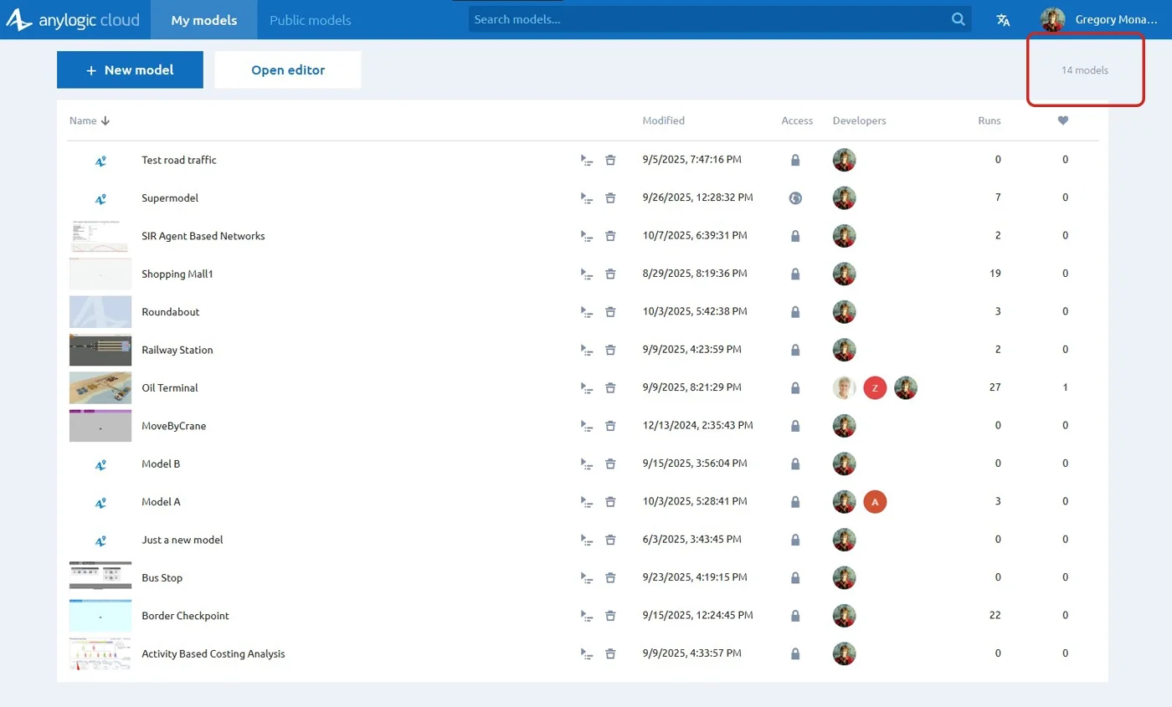
Task: Sort by the Modified column header
Action: 663,120
